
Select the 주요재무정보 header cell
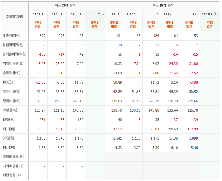pos(15,17)
